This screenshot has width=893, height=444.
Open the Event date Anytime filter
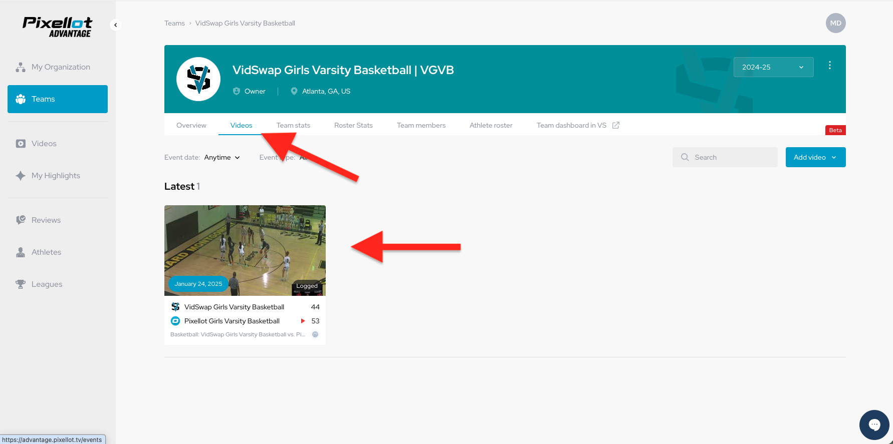[222, 157]
